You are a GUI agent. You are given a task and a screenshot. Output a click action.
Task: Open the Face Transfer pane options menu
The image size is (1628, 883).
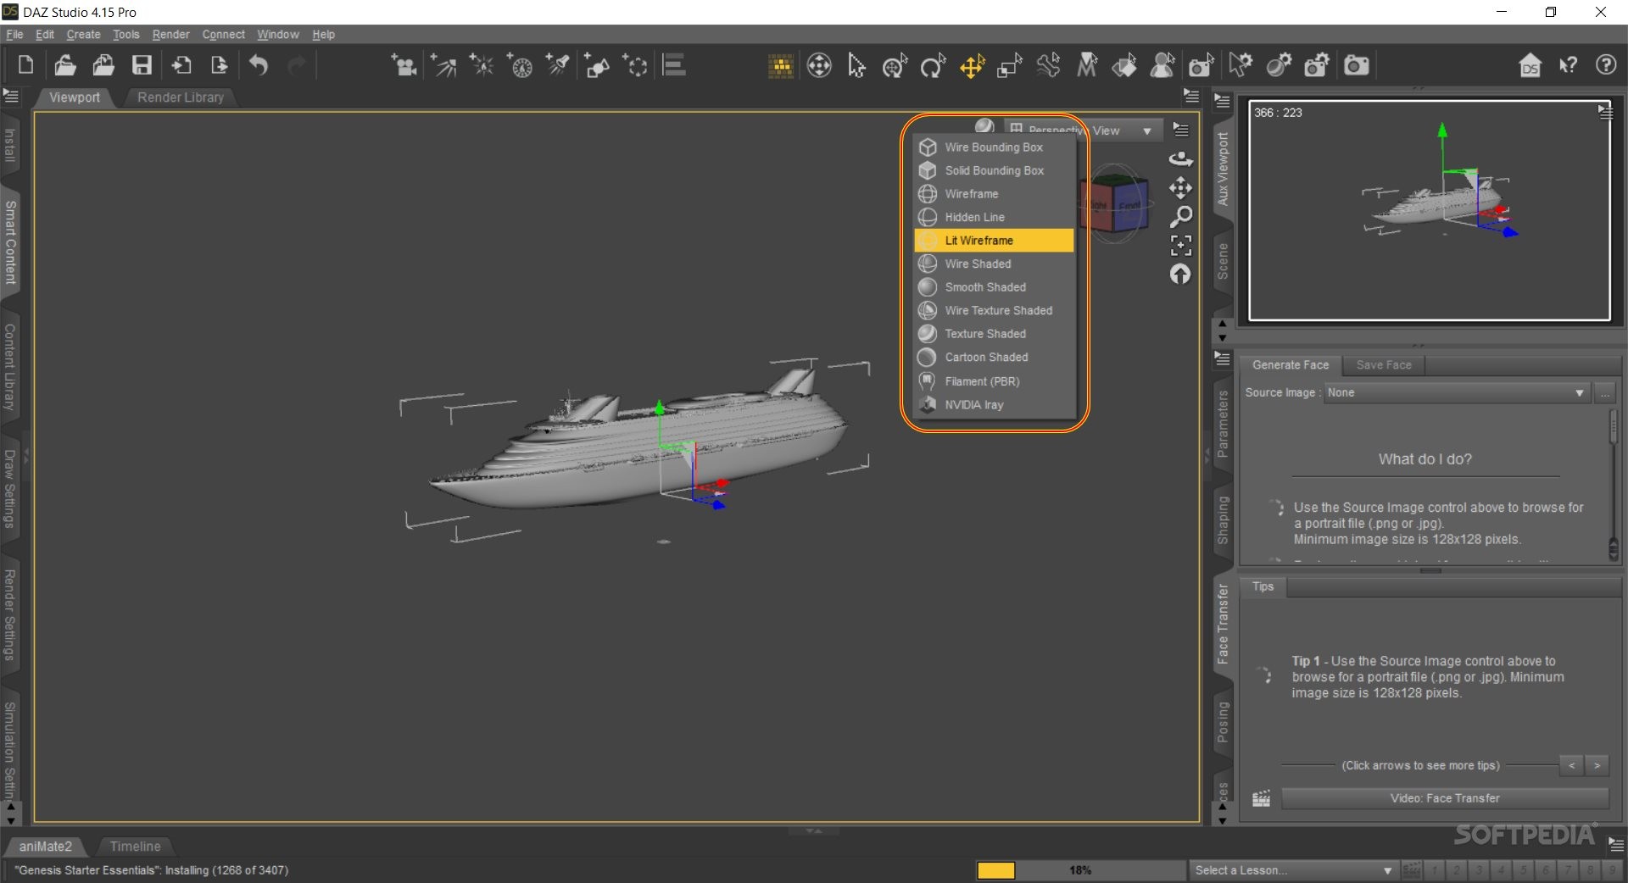point(1223,358)
